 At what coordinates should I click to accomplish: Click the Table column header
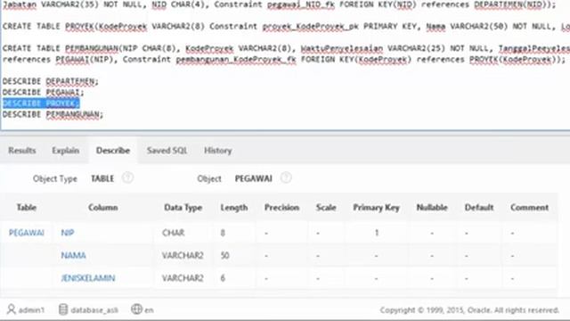[x=27, y=208]
